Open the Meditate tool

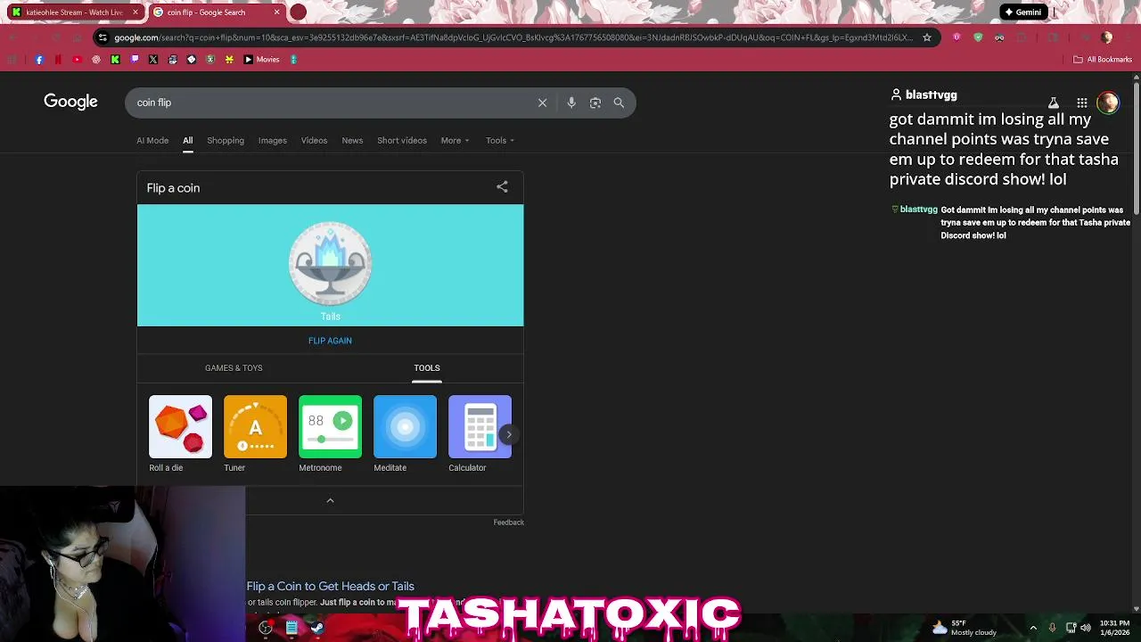(405, 433)
